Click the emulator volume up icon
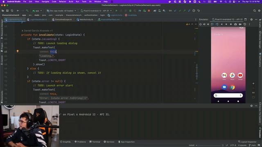The width and height of the screenshot is (262, 147). click(204, 24)
